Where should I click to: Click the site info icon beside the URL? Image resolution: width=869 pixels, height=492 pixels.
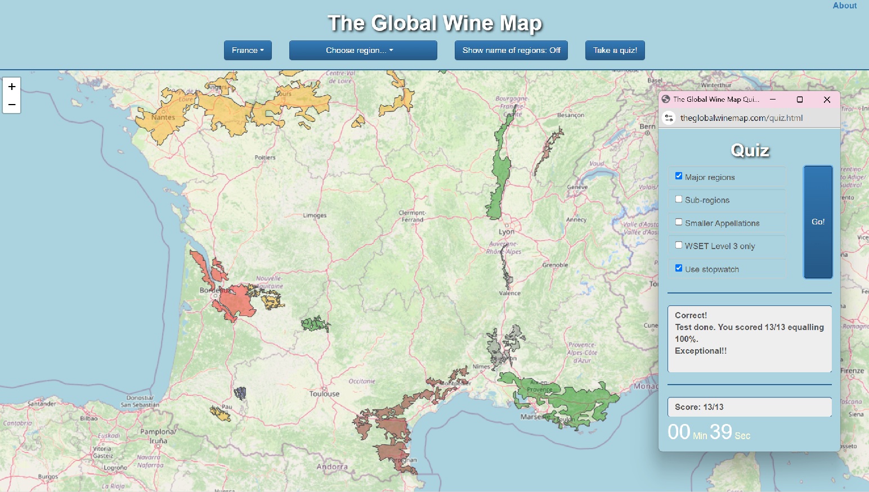(x=669, y=118)
